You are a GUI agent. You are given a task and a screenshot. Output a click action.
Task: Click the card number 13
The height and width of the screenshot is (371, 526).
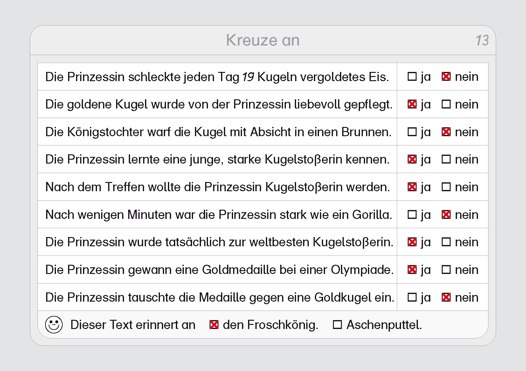pyautogui.click(x=482, y=41)
